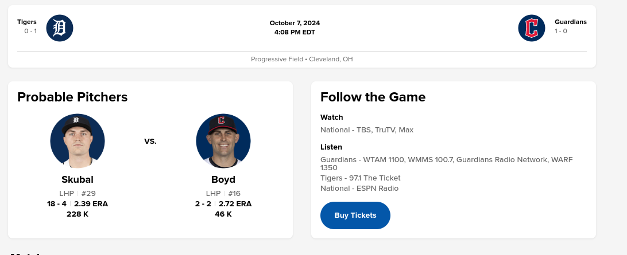Click the Tigers team name
The height and width of the screenshot is (255, 627).
pyautogui.click(x=27, y=22)
